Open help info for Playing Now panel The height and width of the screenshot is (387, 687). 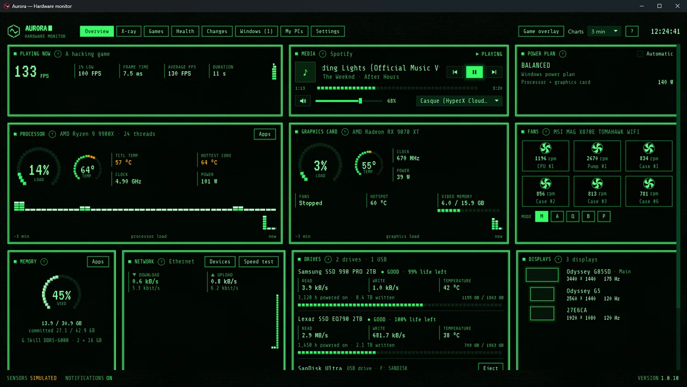click(x=58, y=54)
